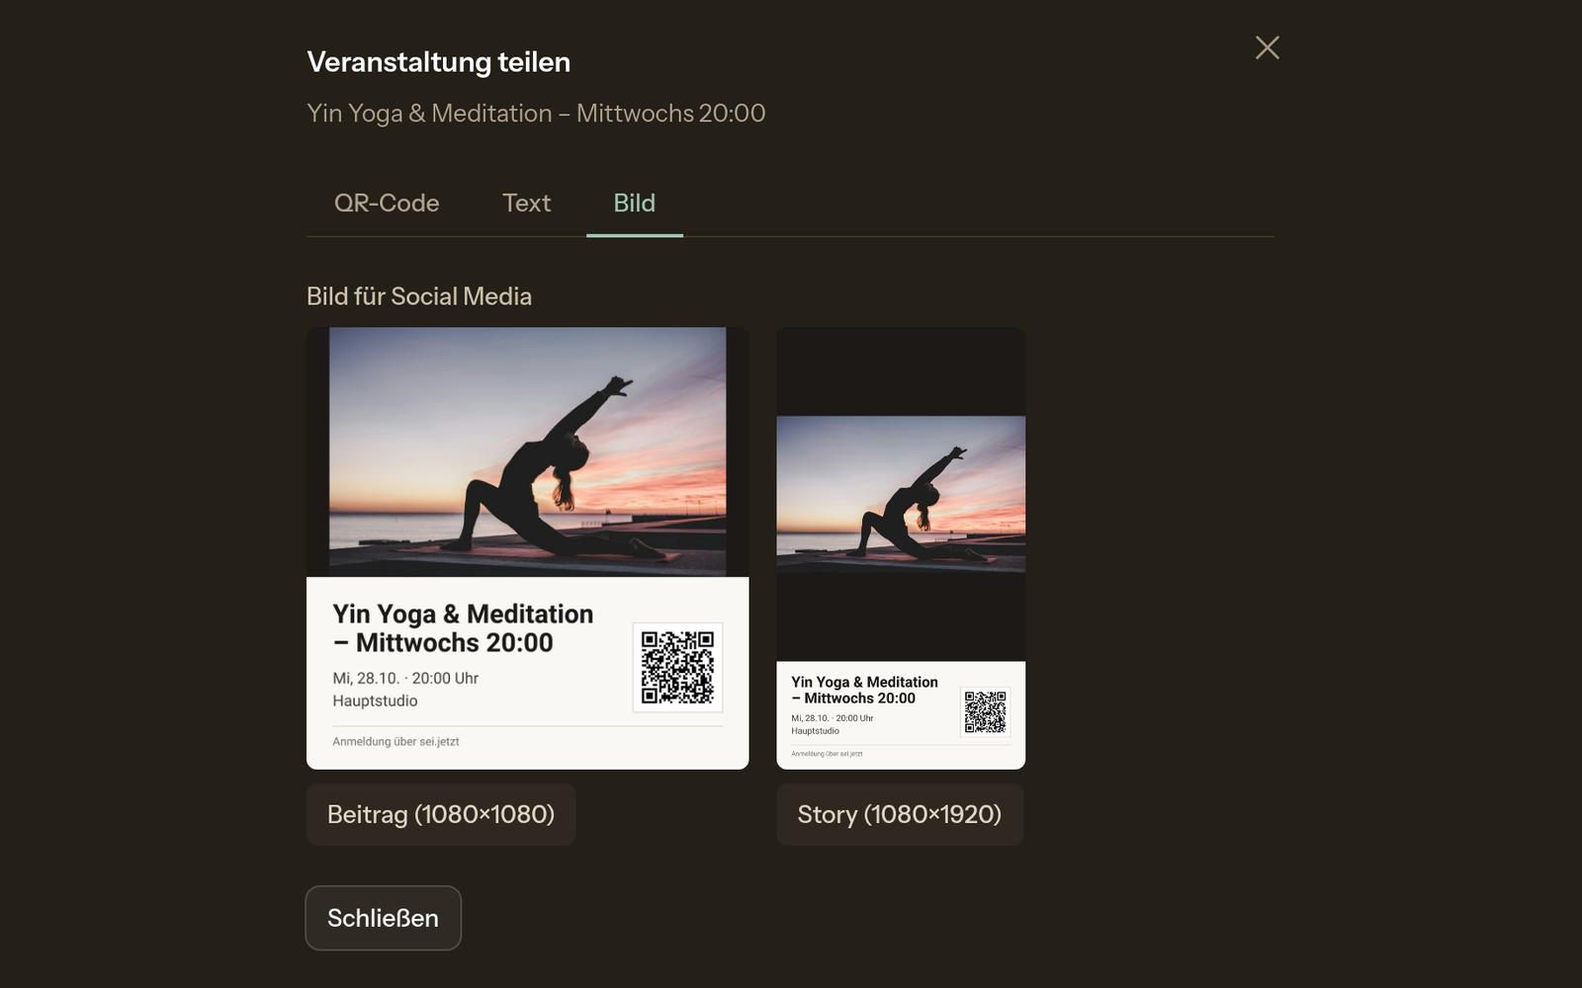The width and height of the screenshot is (1582, 988).
Task: Click the 'Bild für Social Media' label
Action: click(x=419, y=296)
